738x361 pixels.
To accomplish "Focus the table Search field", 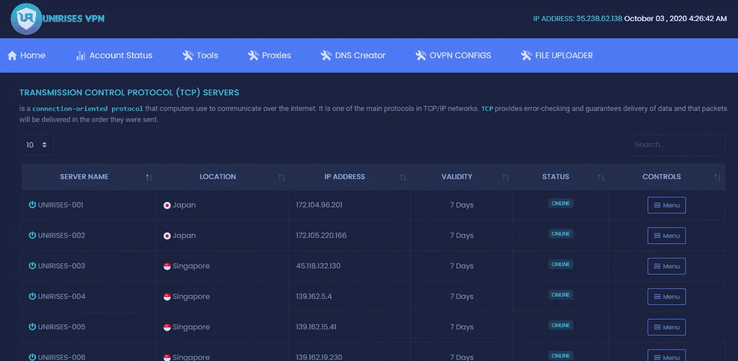I will 677,145.
